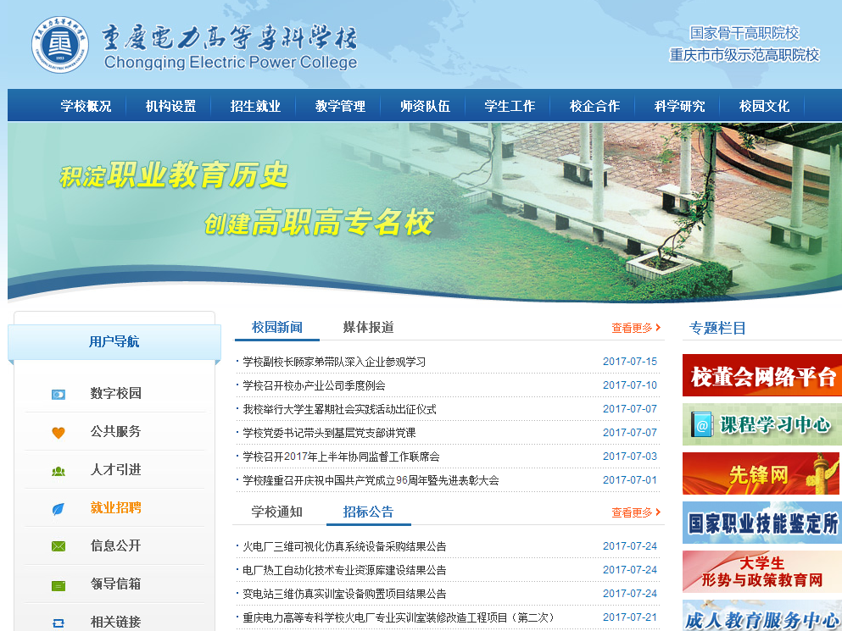Open the 课程学习中心 banner
This screenshot has height=631, width=842.
tap(761, 424)
